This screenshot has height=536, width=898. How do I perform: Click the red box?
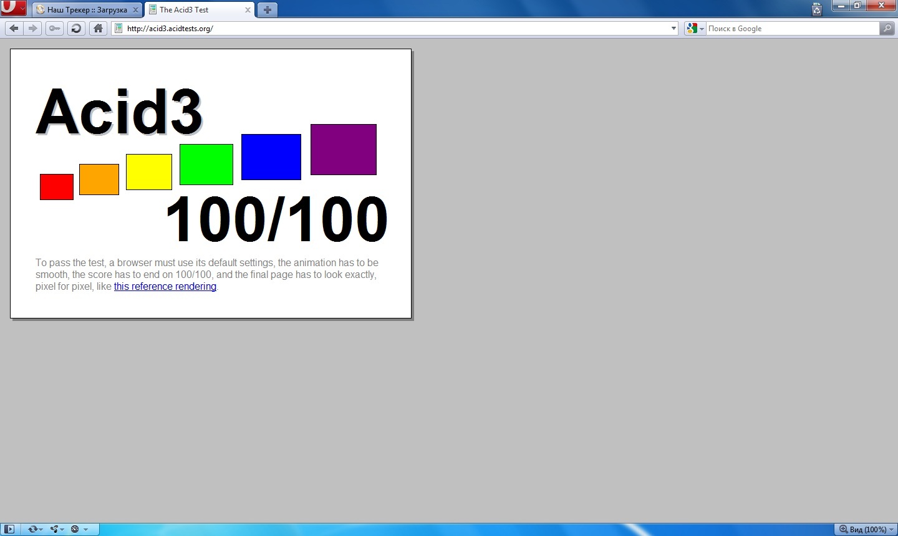tap(57, 187)
